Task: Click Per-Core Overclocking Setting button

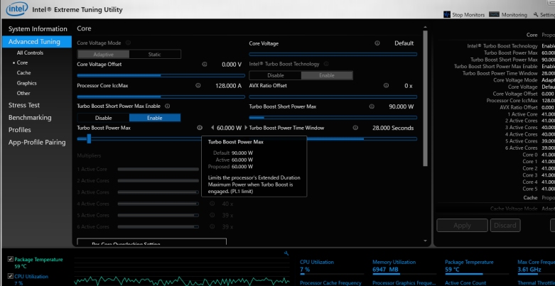Action: [151, 243]
